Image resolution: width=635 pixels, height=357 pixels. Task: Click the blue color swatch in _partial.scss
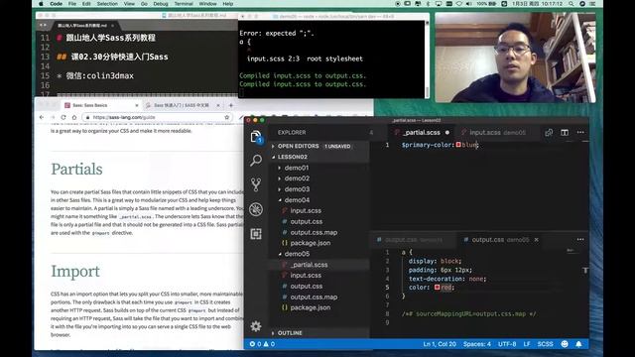click(x=458, y=145)
